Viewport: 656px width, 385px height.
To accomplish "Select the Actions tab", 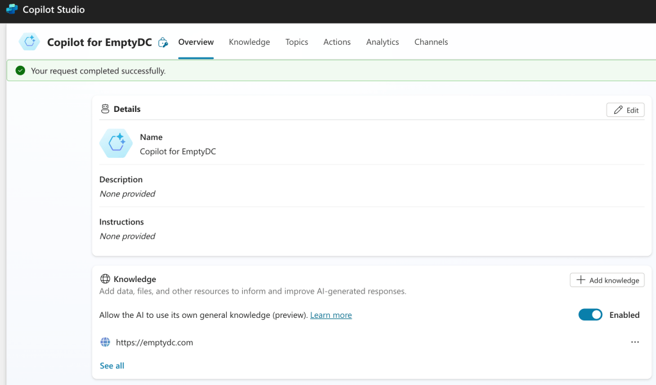I will tap(337, 42).
